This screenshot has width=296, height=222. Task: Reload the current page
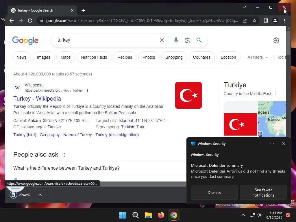click(30, 21)
